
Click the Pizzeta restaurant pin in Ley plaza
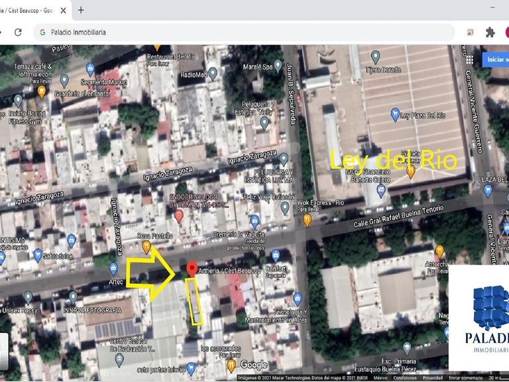[411, 172]
